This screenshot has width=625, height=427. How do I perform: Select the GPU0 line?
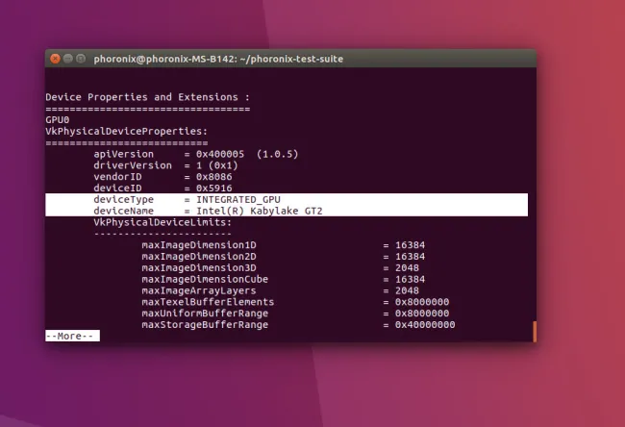click(x=58, y=119)
